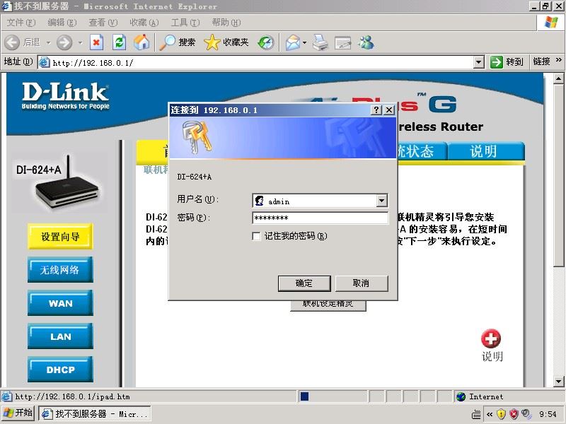Click the IE Forward arrow icon
The width and height of the screenshot is (566, 424).
tap(64, 42)
